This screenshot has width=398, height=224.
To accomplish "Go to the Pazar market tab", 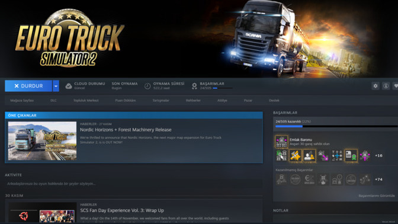I will (x=248, y=101).
